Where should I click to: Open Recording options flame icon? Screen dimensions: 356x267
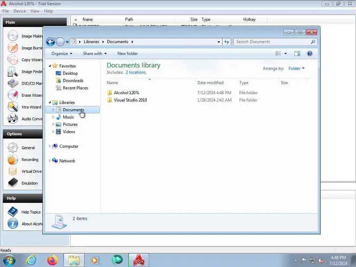tap(13, 159)
